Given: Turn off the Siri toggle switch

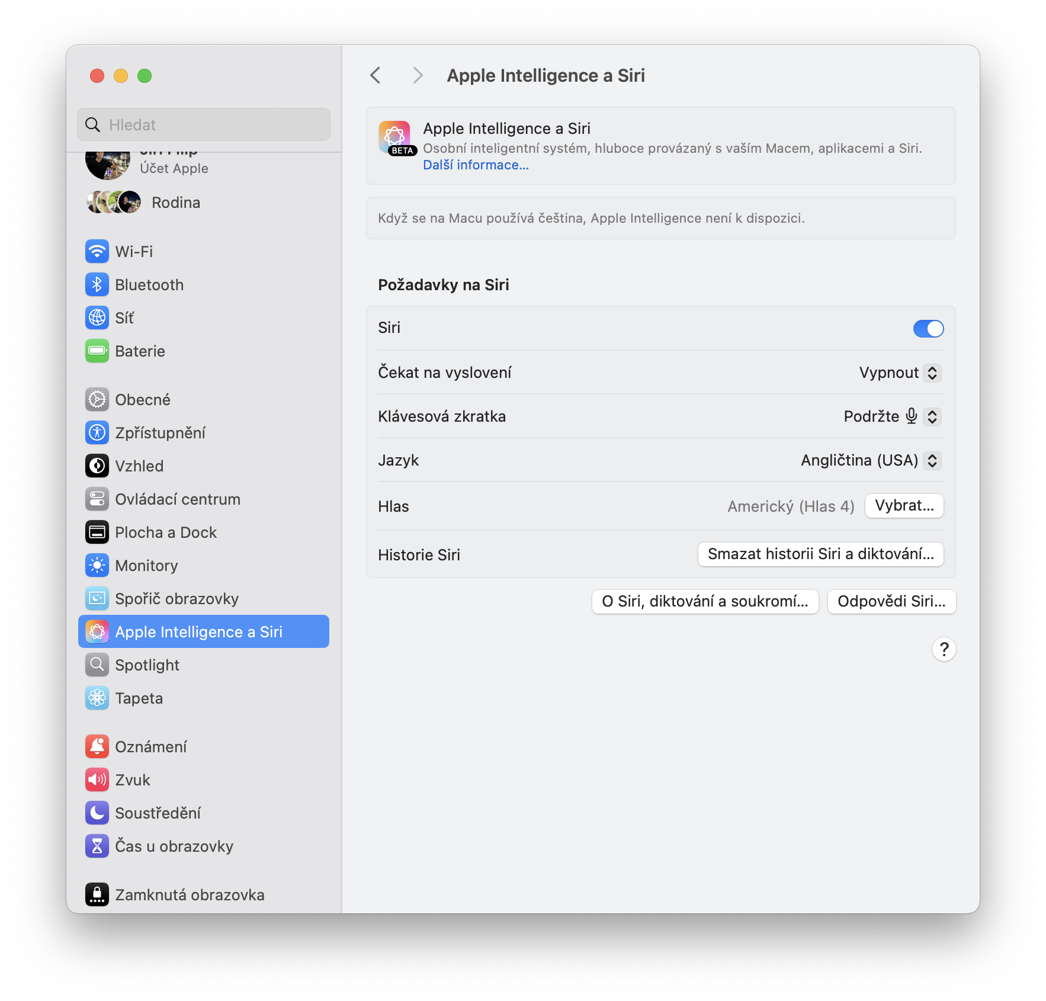Looking at the screenshot, I should pyautogui.click(x=928, y=329).
